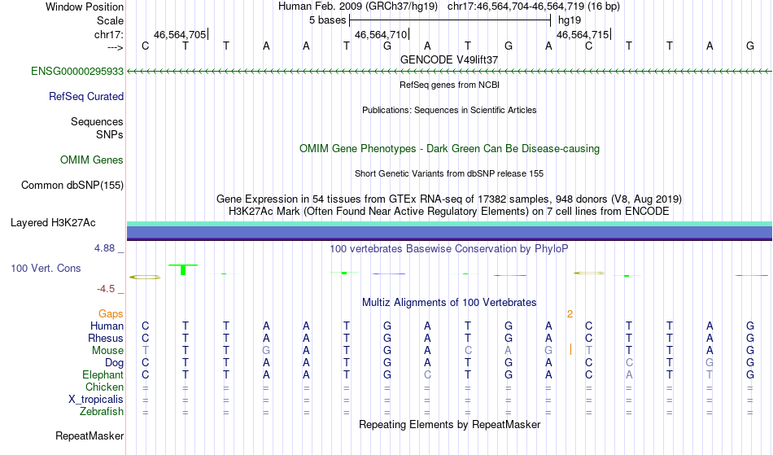Select the Rhesus alignment row label
Viewport: 773px width, 455px height.
pos(106,338)
